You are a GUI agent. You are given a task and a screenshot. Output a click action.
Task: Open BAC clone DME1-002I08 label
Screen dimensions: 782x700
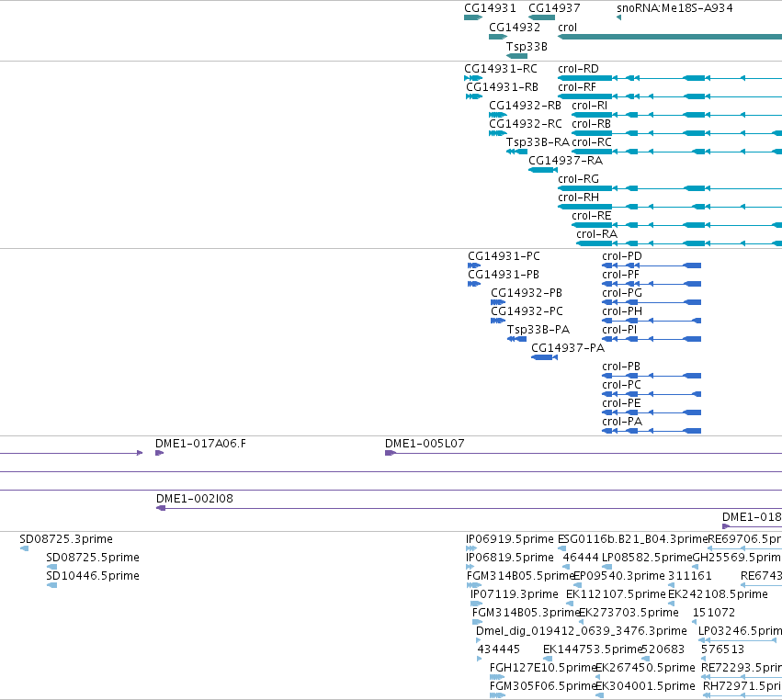[x=195, y=499]
